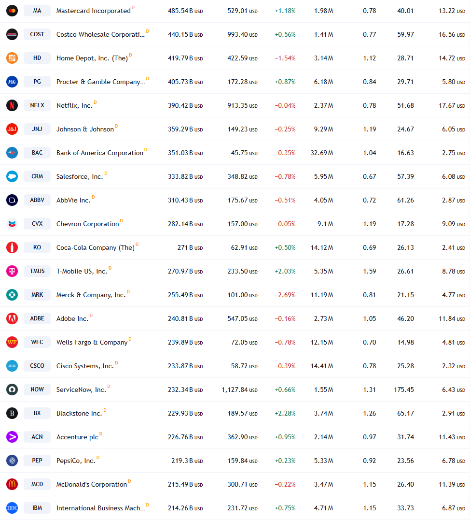Open International Business Mach... link
The height and width of the screenshot is (520, 470).
coord(101,508)
